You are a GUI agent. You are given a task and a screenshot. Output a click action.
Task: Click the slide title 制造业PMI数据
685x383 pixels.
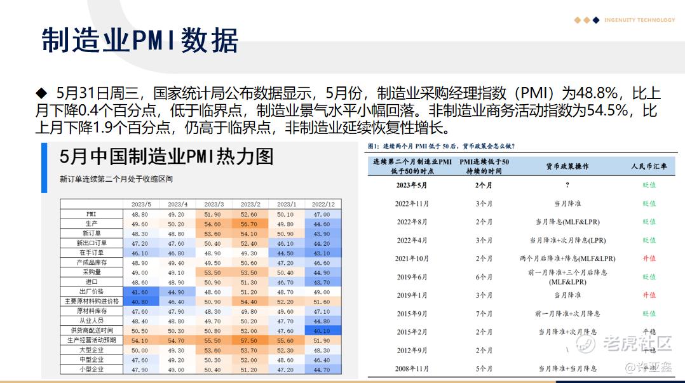pos(140,40)
